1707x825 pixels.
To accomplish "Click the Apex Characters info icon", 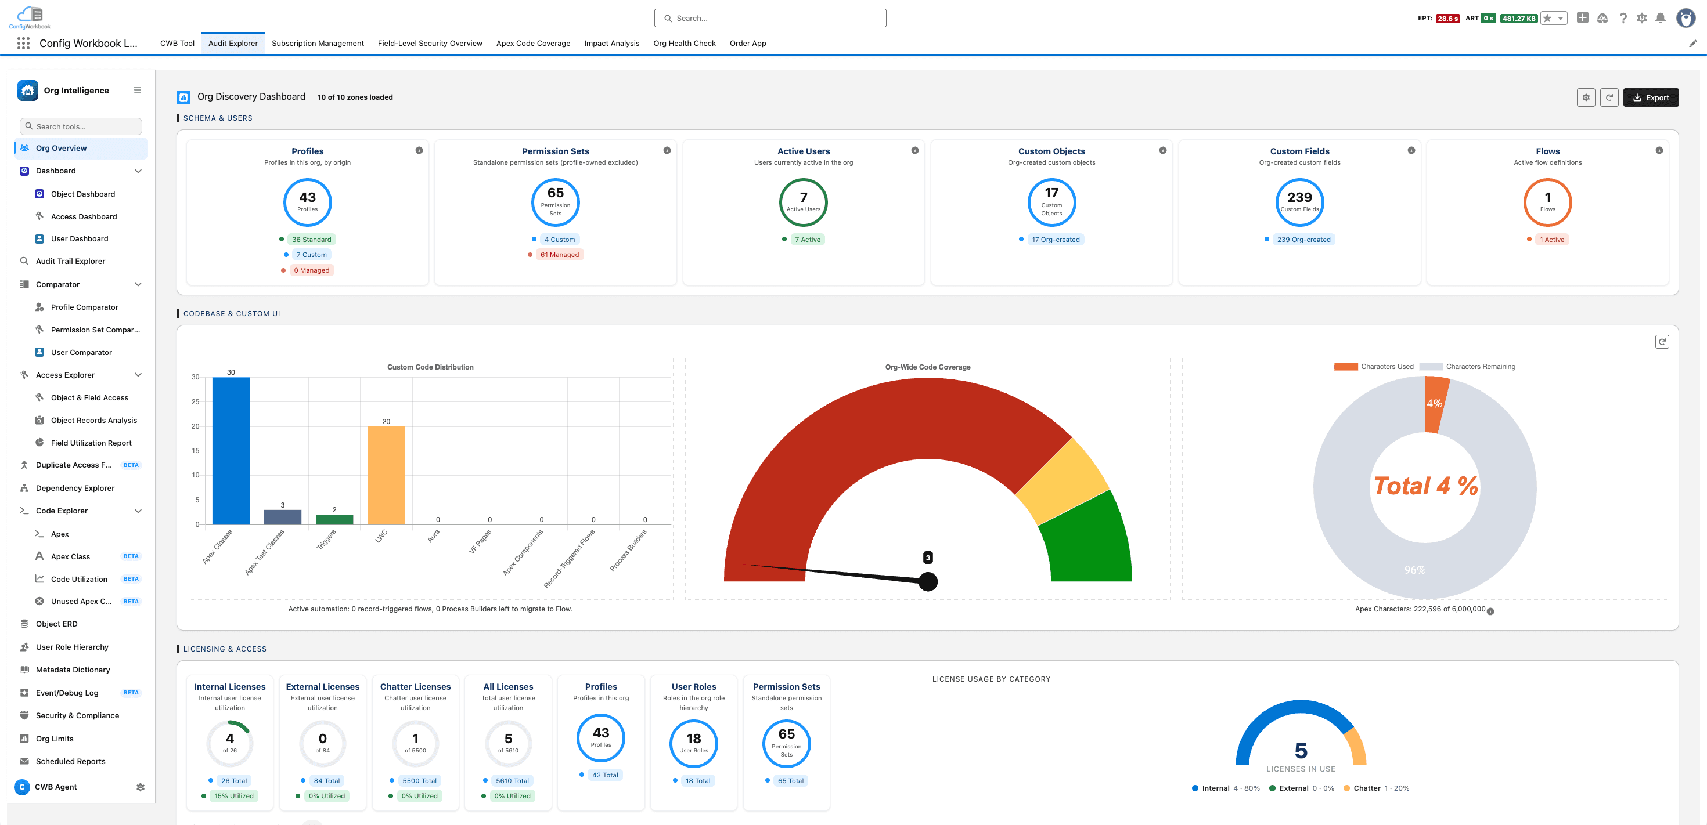I will point(1490,611).
